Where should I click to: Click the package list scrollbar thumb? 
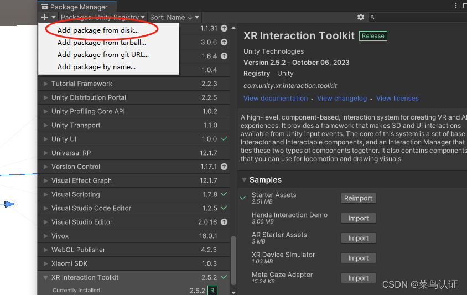tap(233, 261)
